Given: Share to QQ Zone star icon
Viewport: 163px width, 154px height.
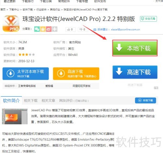Looking at the screenshot, I should [43, 29].
